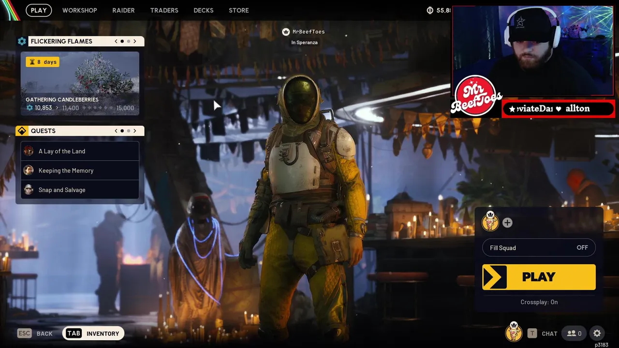The image size is (619, 348).
Task: Open the DECKS tab
Action: (x=204, y=10)
